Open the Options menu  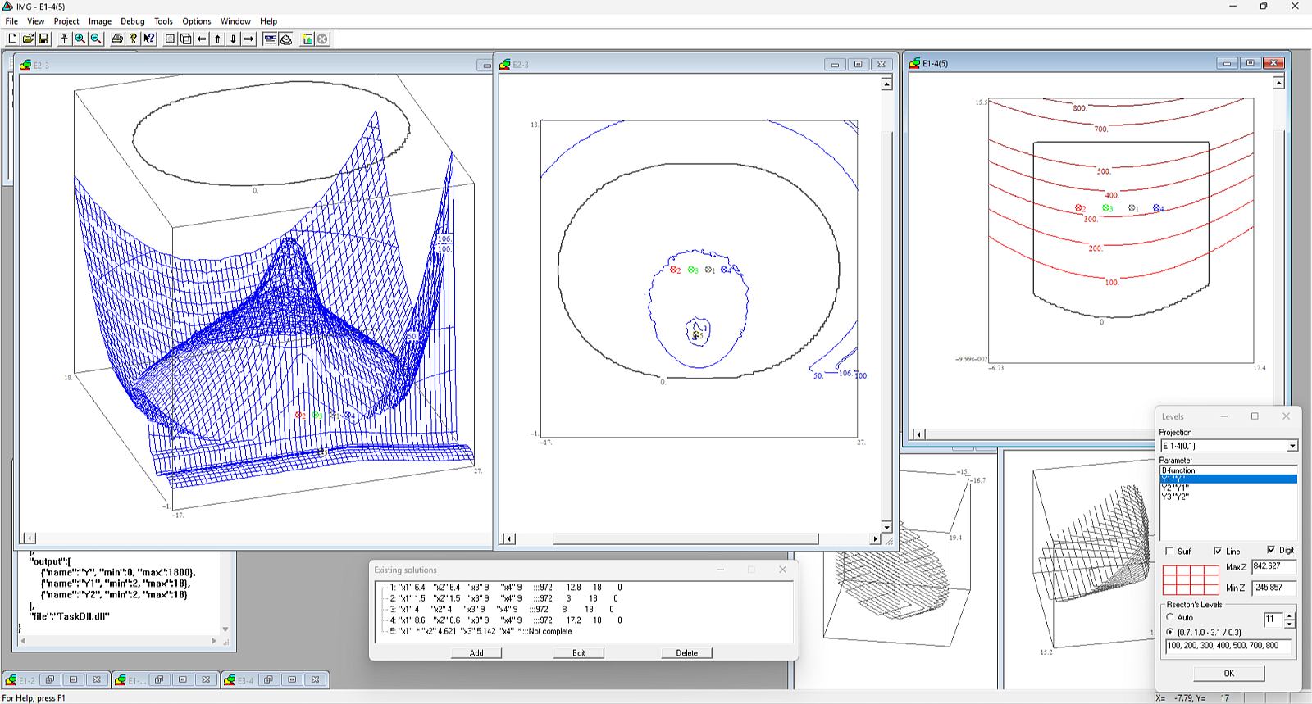[x=197, y=21]
